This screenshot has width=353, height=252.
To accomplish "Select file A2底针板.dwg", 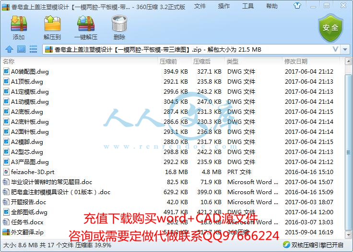I will 30,122.
